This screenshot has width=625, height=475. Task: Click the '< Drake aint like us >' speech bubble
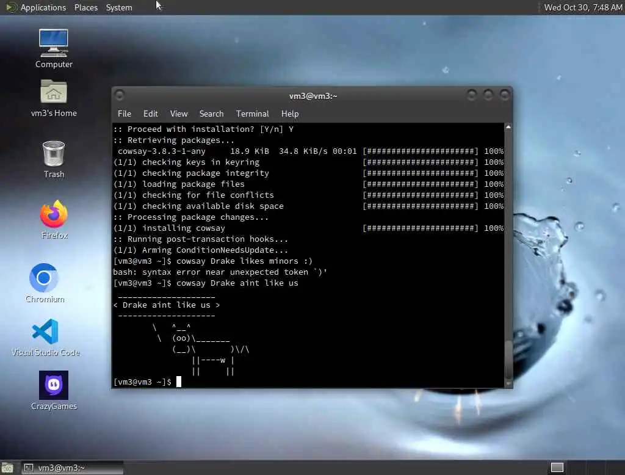[167, 305]
